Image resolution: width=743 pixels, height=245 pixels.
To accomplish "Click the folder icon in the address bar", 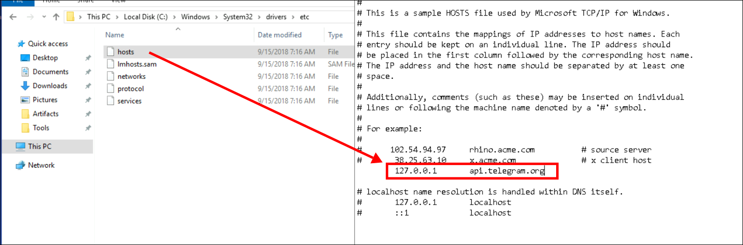I will click(x=70, y=17).
